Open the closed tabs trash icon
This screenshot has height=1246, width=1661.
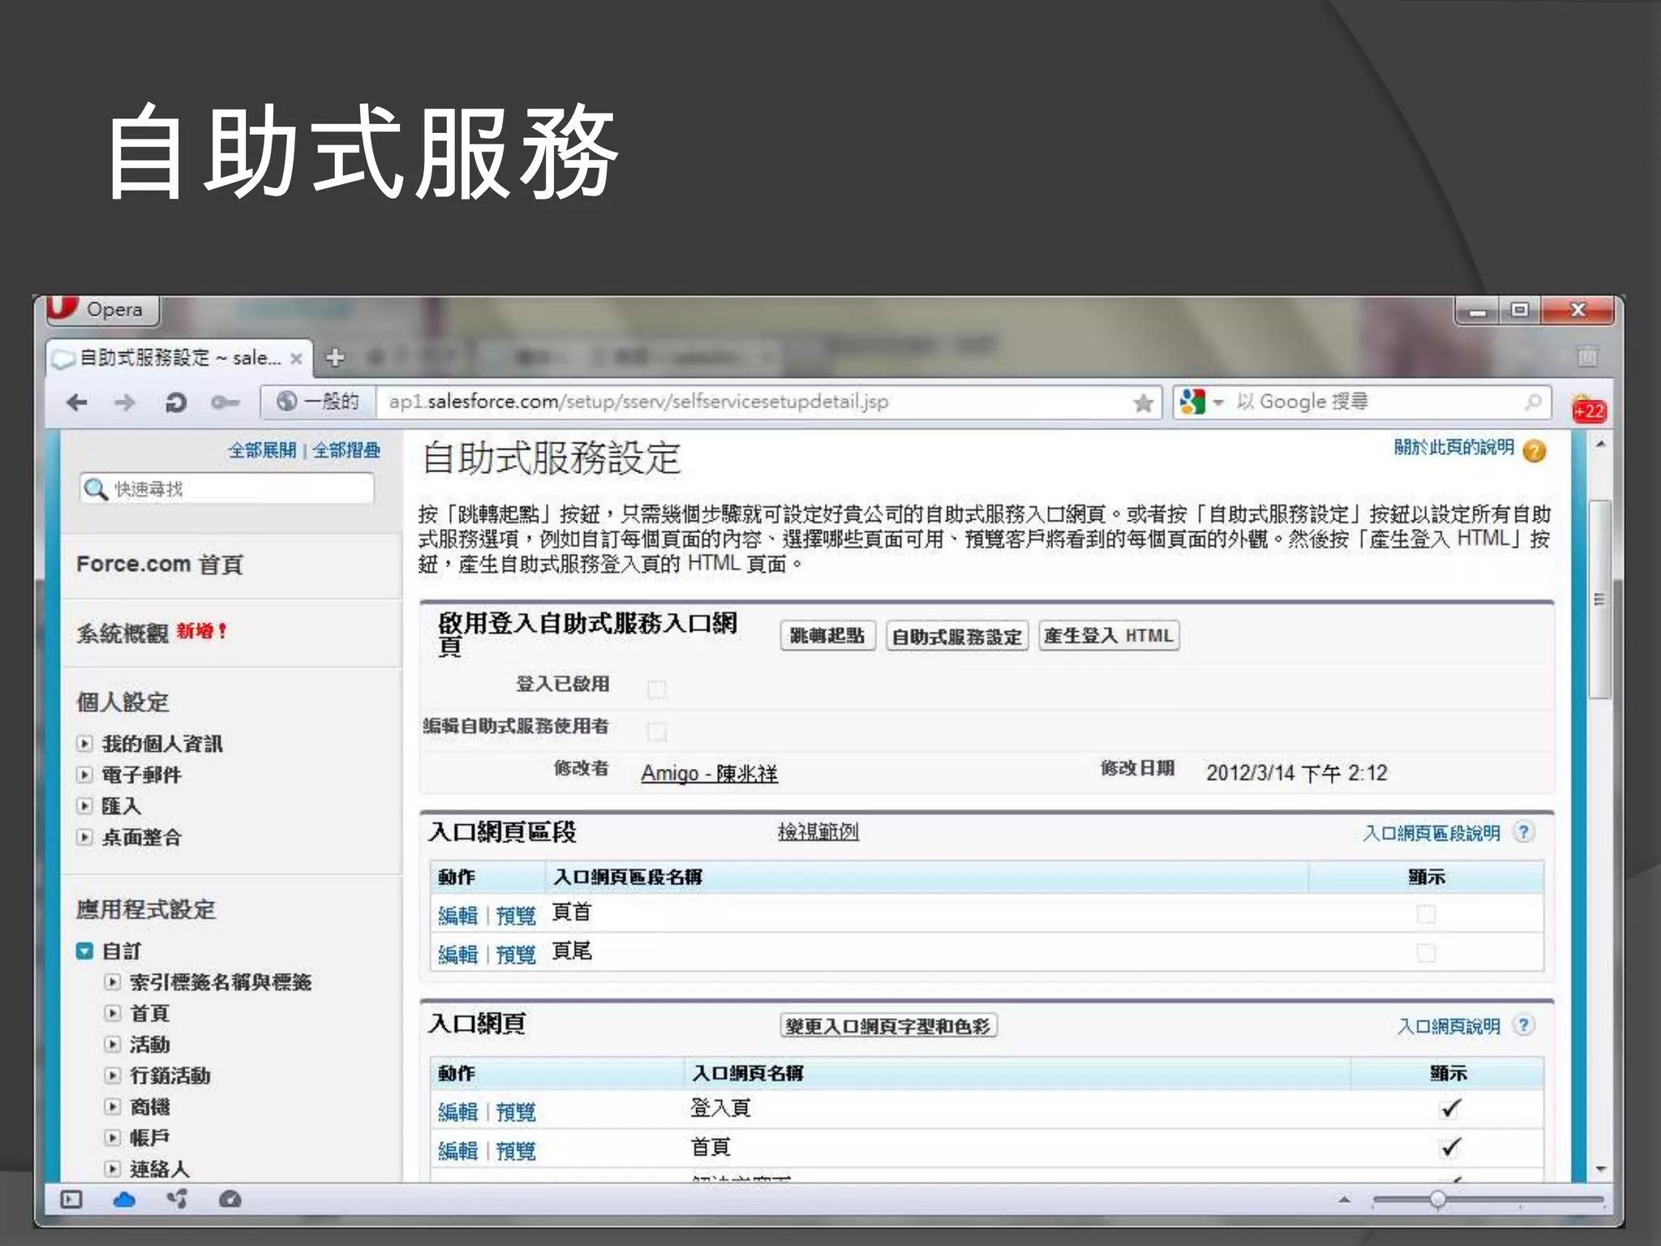click(1587, 356)
